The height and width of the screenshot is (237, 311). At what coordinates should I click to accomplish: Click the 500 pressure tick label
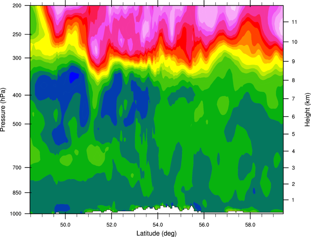pyautogui.click(x=17, y=124)
